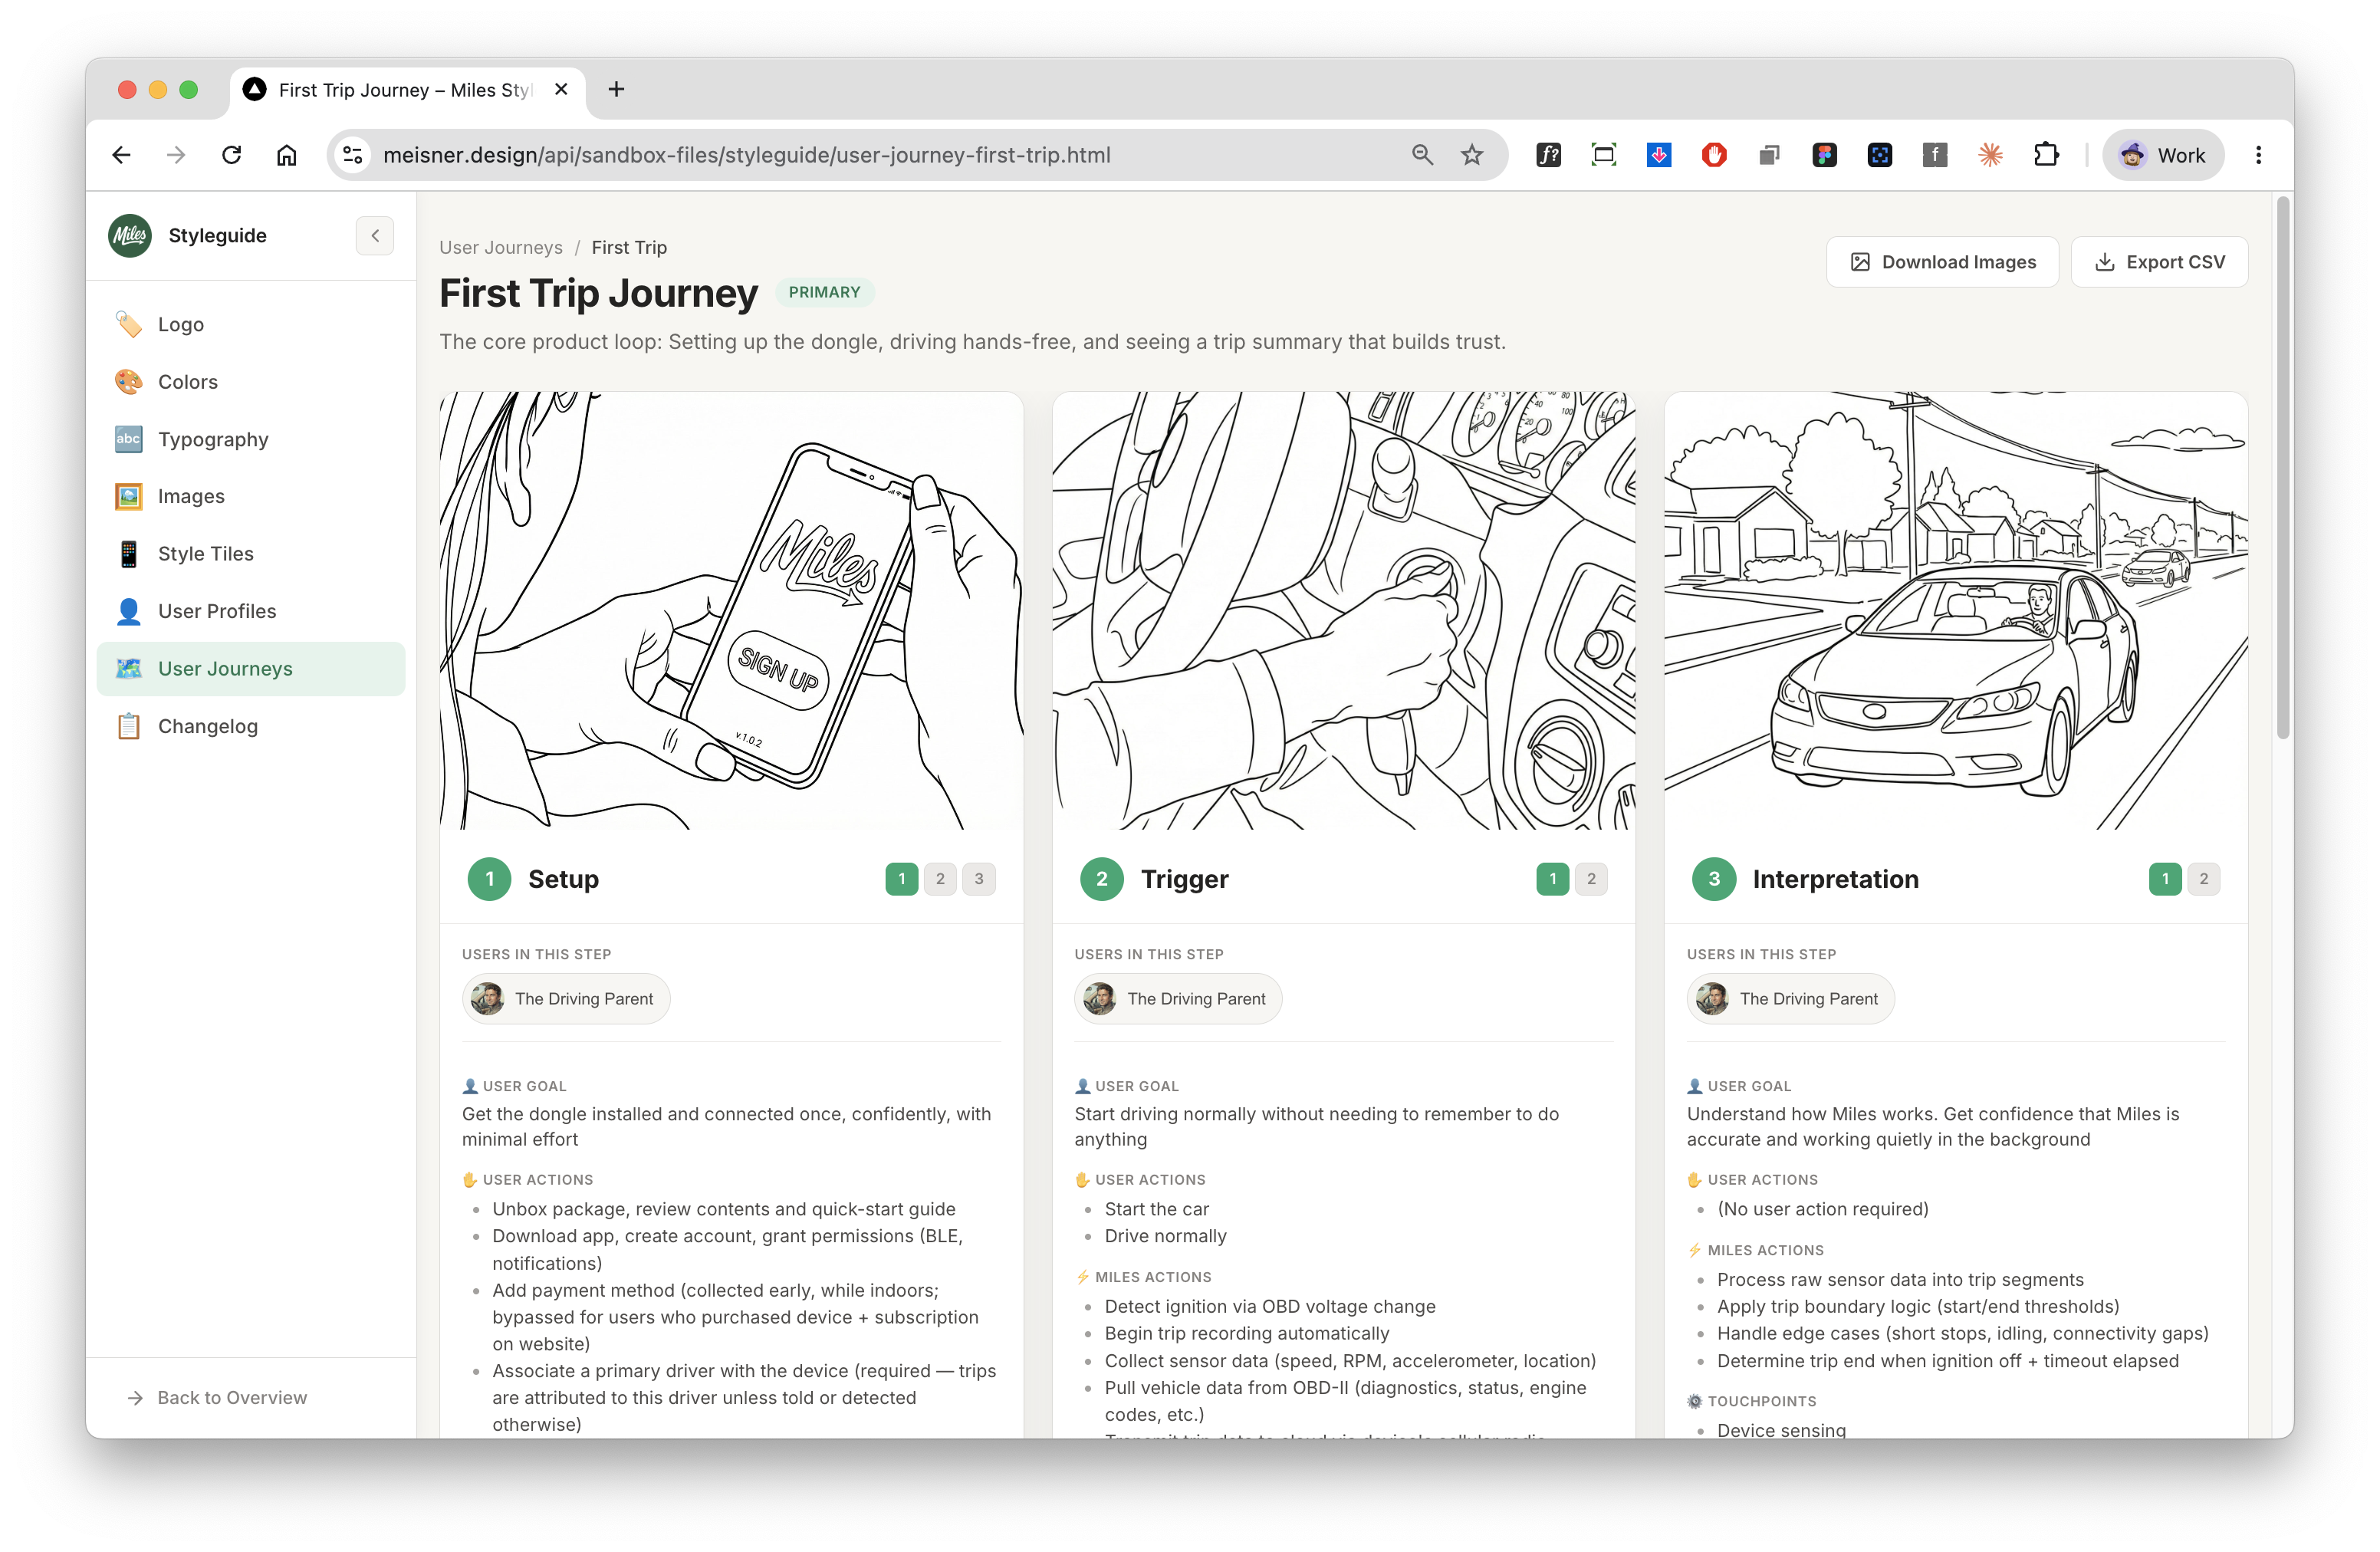This screenshot has width=2380, height=1552.
Task: Open the blue focus-square extension
Action: [1880, 155]
